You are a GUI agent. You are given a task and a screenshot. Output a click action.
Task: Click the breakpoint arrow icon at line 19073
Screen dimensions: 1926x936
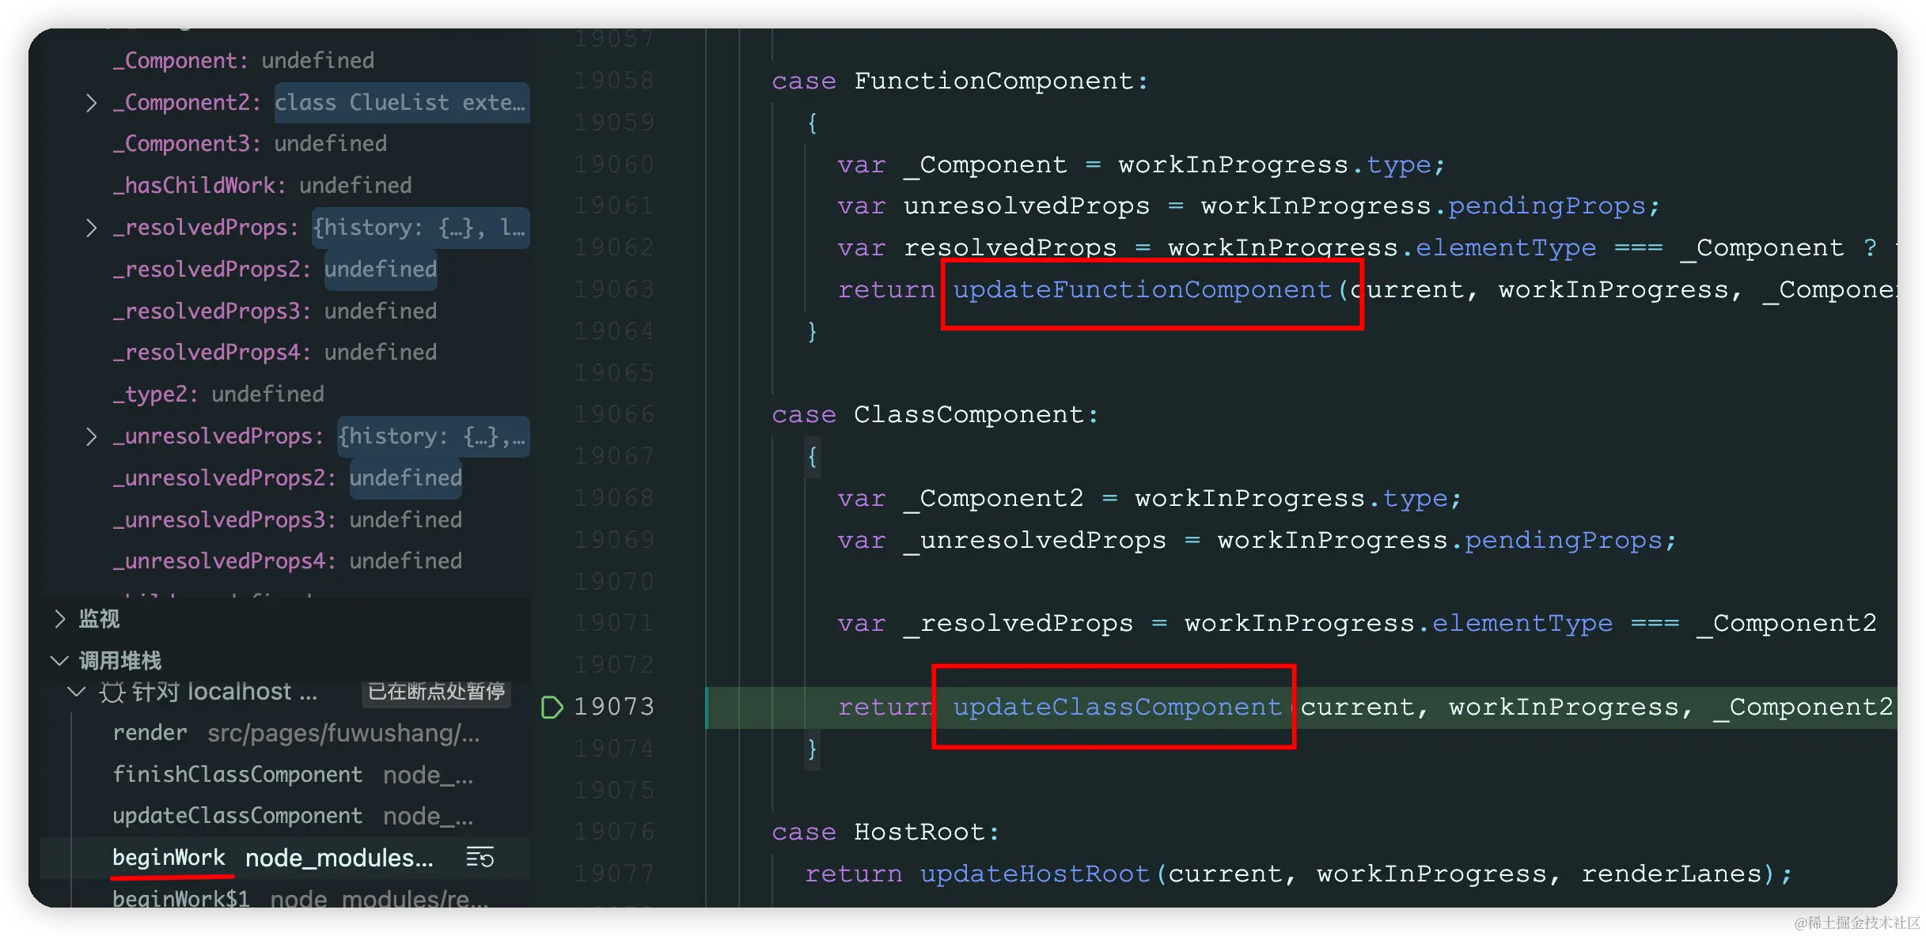(552, 707)
